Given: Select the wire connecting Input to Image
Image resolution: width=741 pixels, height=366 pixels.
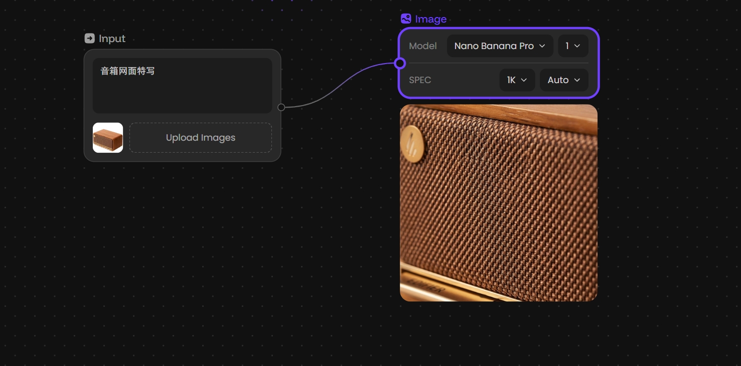Looking at the screenshot, I should coord(340,85).
